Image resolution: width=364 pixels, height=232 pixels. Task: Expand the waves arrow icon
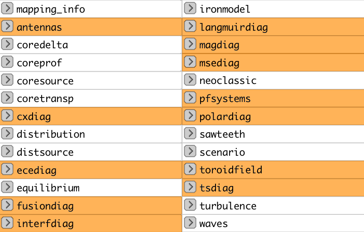(x=190, y=223)
